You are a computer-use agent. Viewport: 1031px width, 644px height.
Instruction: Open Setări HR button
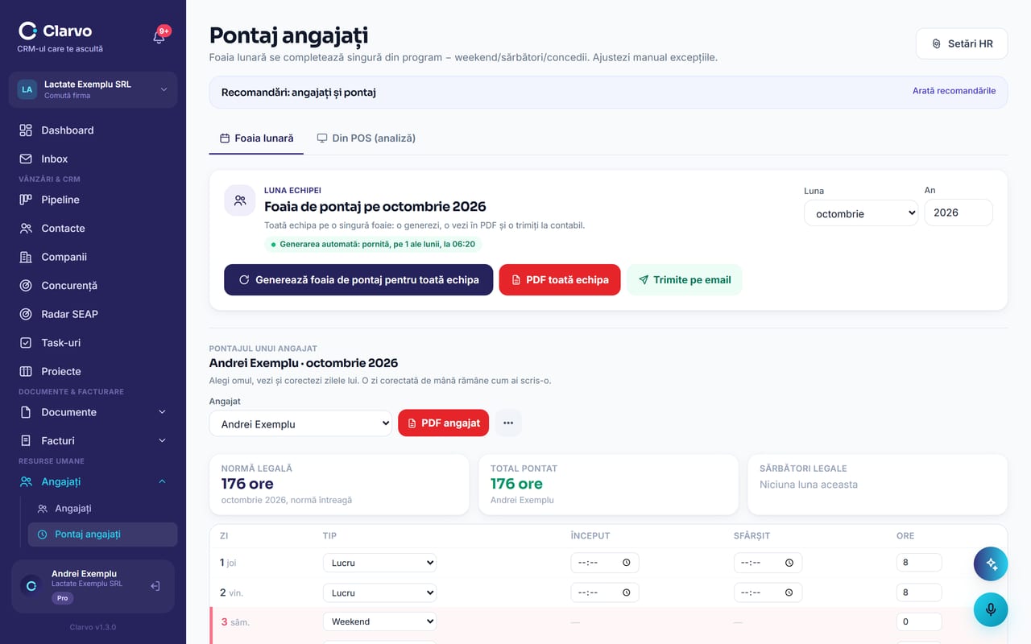pyautogui.click(x=962, y=43)
